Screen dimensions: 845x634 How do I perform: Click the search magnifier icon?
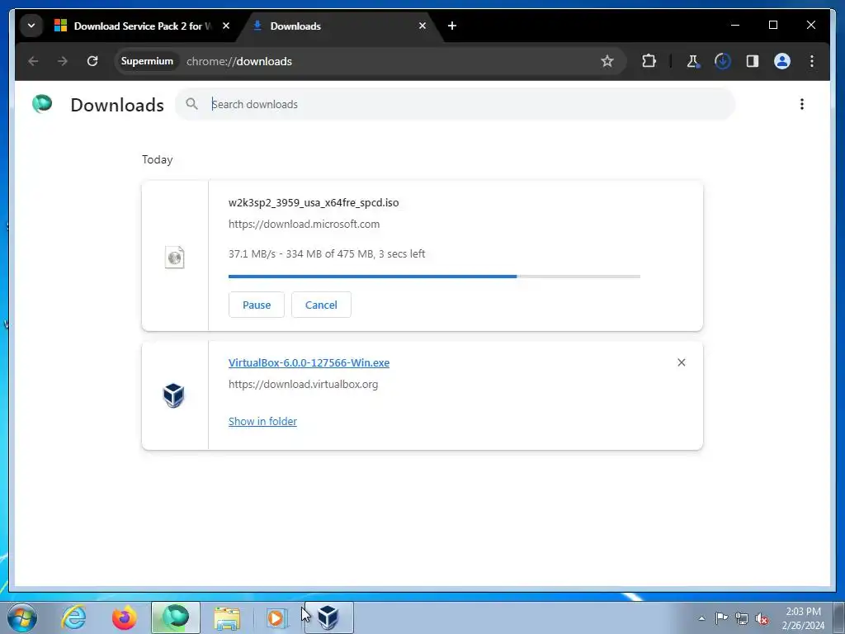tap(191, 103)
